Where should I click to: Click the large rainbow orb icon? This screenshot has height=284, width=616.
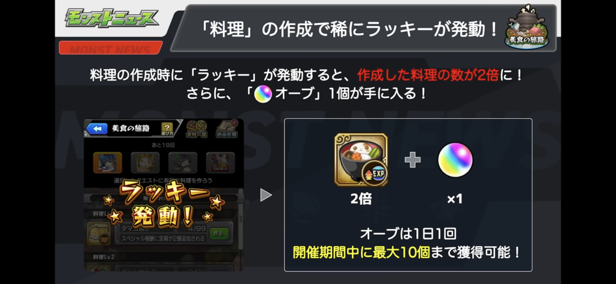click(x=455, y=160)
